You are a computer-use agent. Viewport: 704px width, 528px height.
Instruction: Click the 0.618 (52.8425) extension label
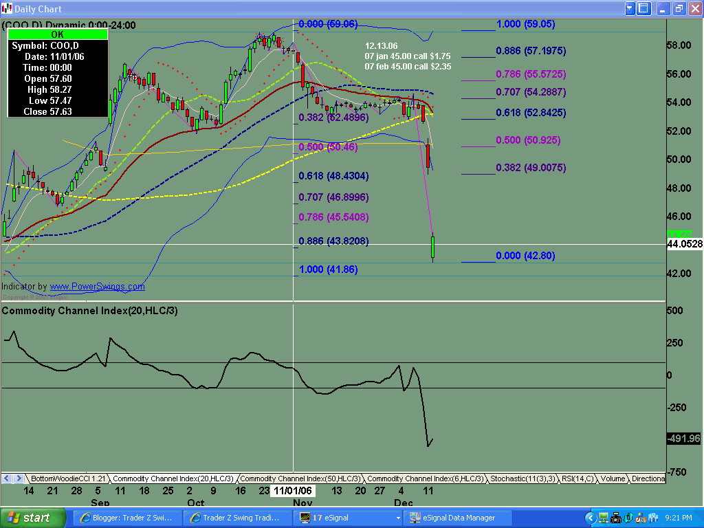[531, 113]
